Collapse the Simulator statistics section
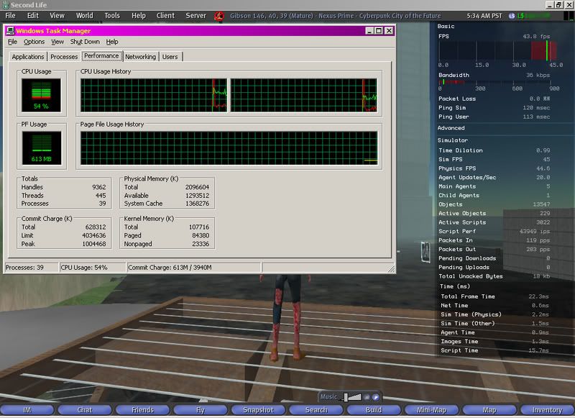 pyautogui.click(x=452, y=140)
